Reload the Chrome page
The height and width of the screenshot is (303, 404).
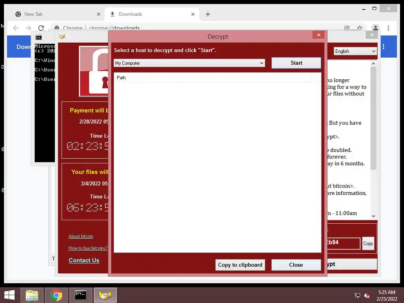tap(41, 28)
